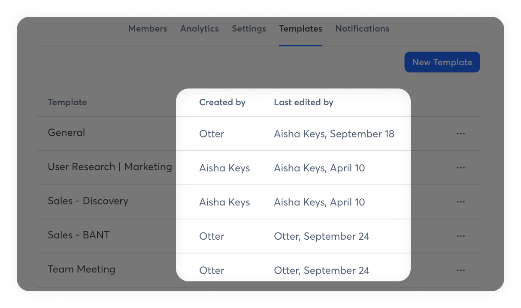This screenshot has width=521, height=308.
Task: Open the Sales - BANT template
Action: click(x=79, y=235)
